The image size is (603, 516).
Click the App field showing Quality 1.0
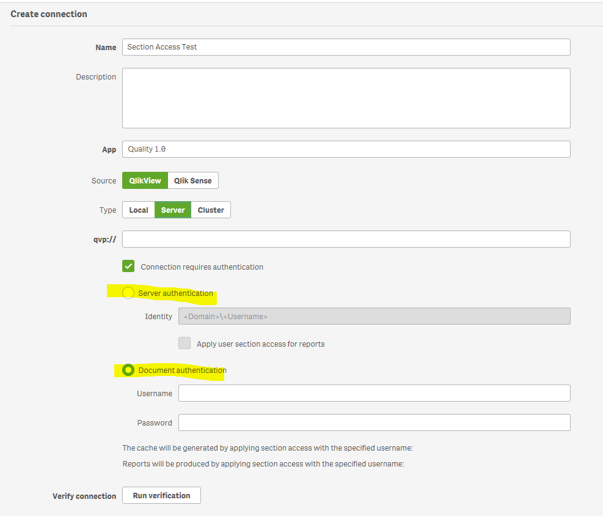[x=346, y=149]
